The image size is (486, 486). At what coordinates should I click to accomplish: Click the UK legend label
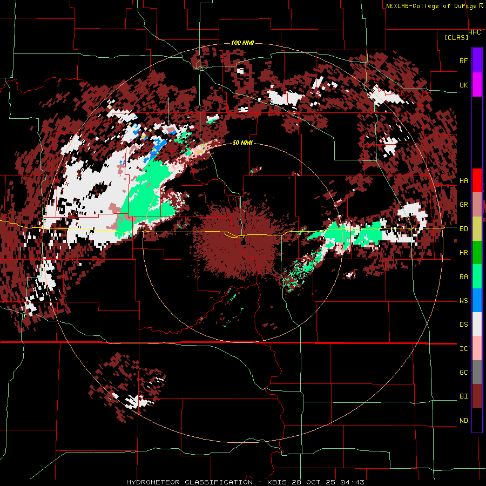463,85
